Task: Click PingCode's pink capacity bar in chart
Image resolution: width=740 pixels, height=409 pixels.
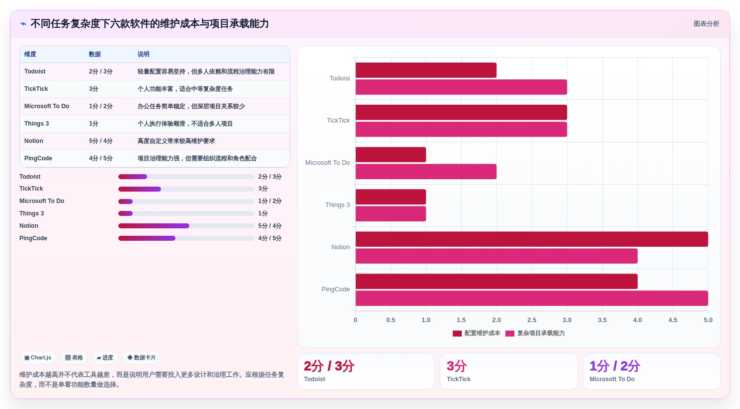Action: 532,298
